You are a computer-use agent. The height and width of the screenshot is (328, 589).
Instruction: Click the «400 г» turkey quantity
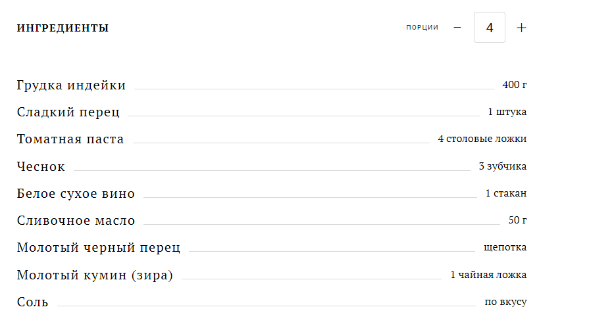[515, 85]
